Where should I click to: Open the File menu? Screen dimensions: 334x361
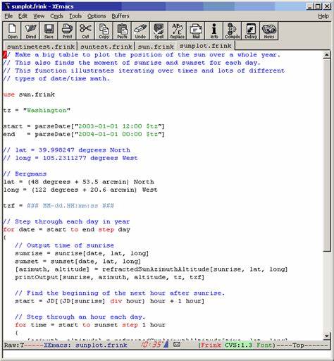pos(8,16)
